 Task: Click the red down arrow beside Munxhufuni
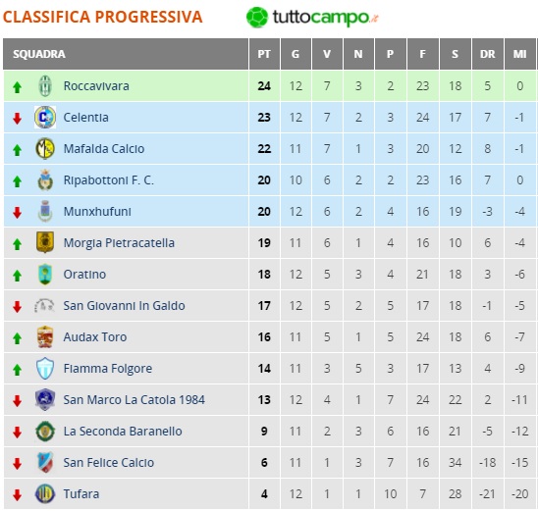coord(17,213)
